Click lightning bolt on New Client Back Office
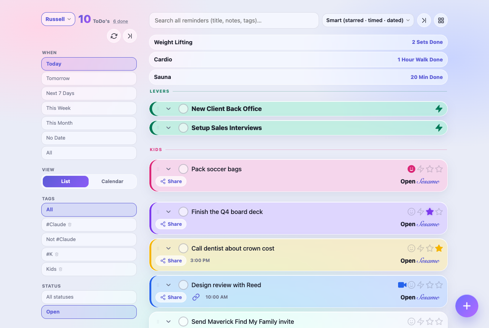Viewport: 489px width, 328px height. click(x=439, y=109)
